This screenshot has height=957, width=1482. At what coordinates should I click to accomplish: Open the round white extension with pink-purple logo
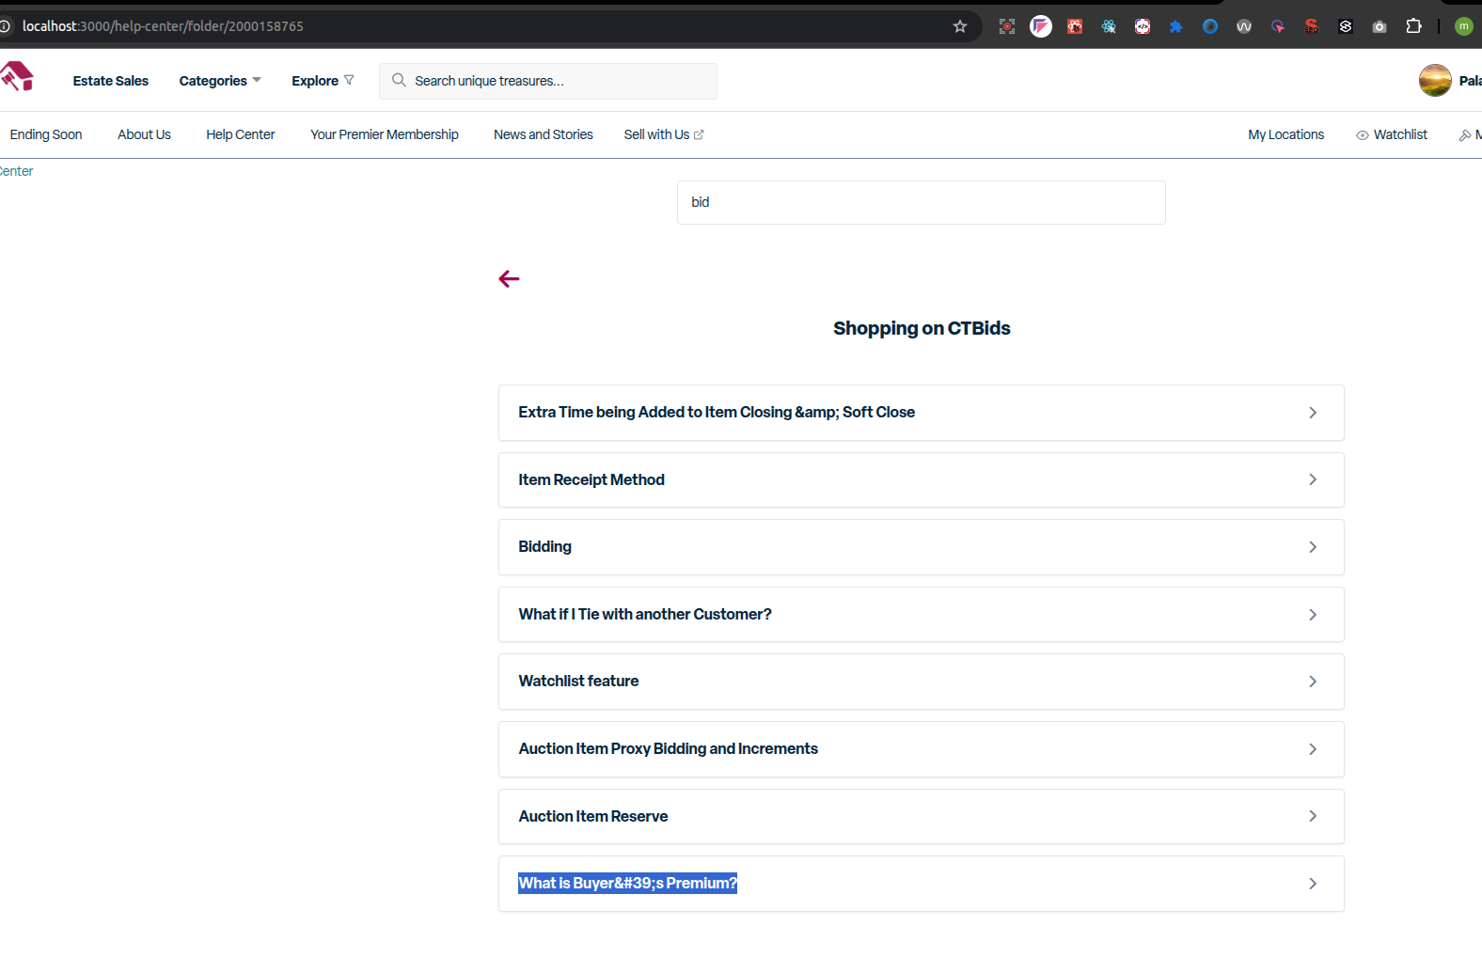[x=1041, y=26]
